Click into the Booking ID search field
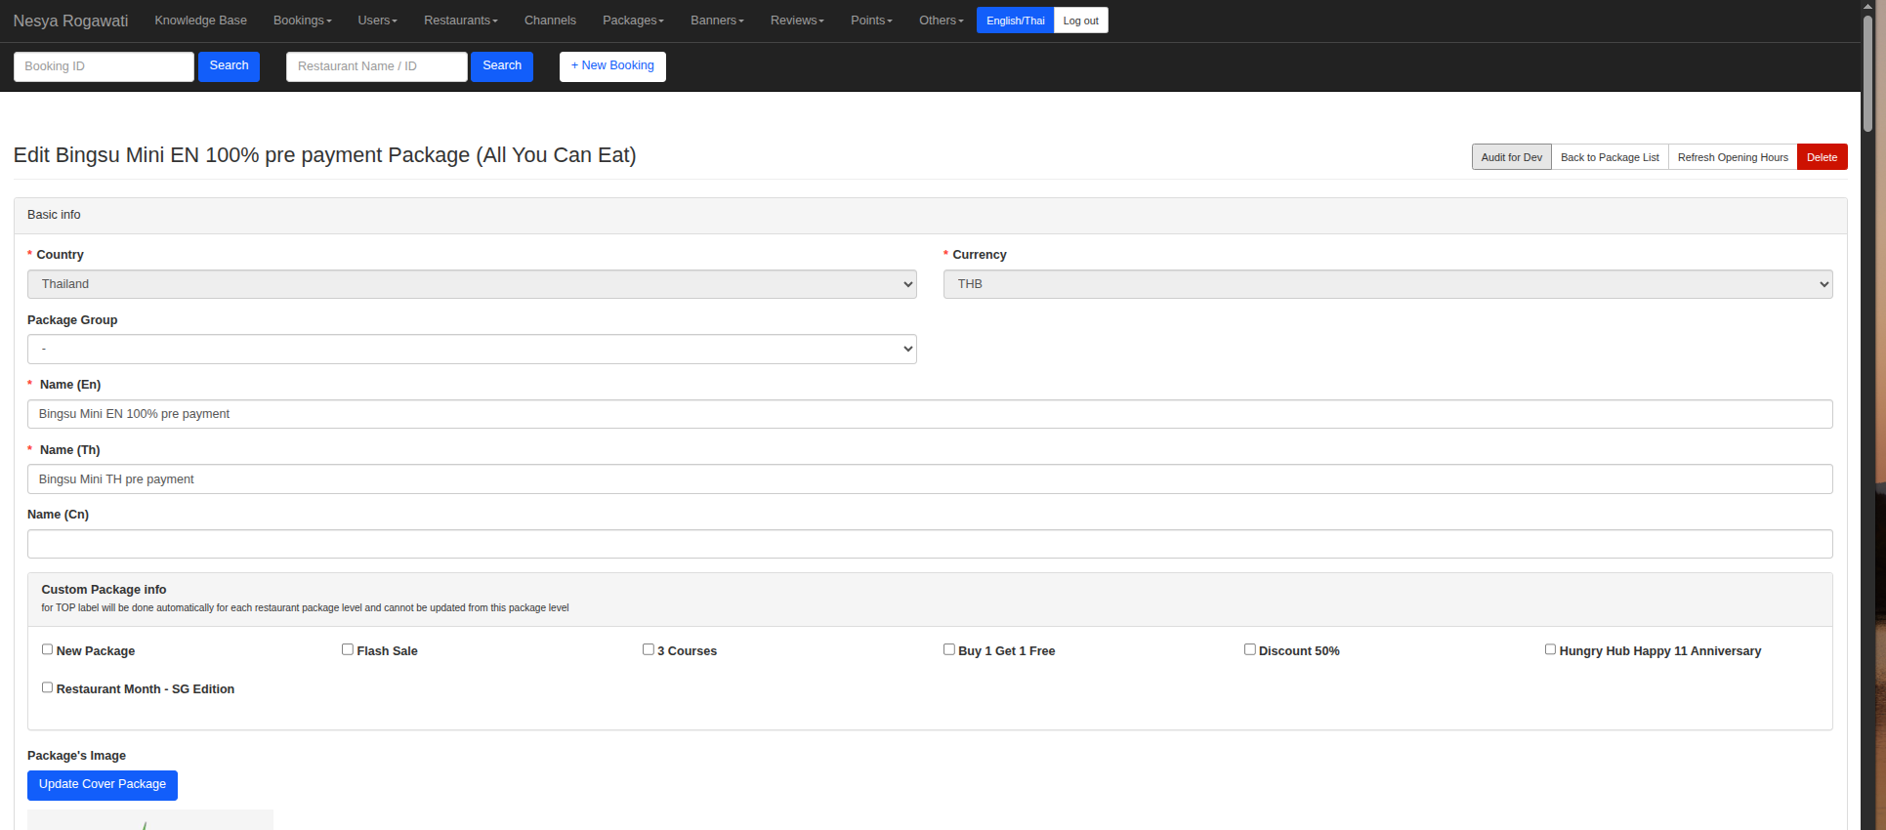The width and height of the screenshot is (1886, 830). coord(104,66)
